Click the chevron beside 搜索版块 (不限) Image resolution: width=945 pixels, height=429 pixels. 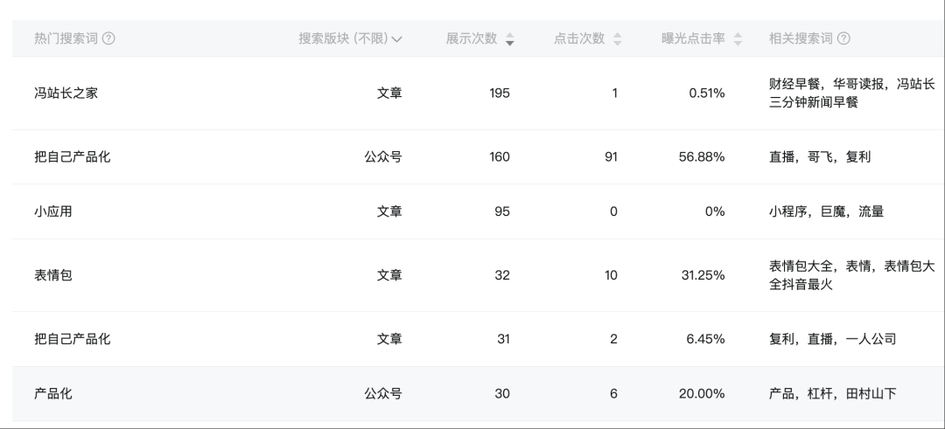click(x=396, y=39)
